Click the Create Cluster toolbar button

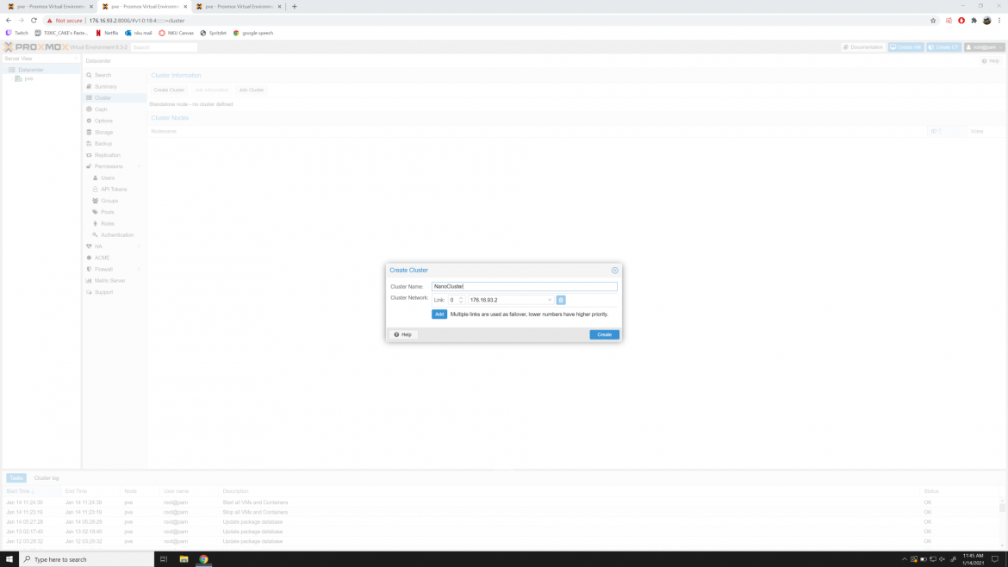tap(169, 90)
